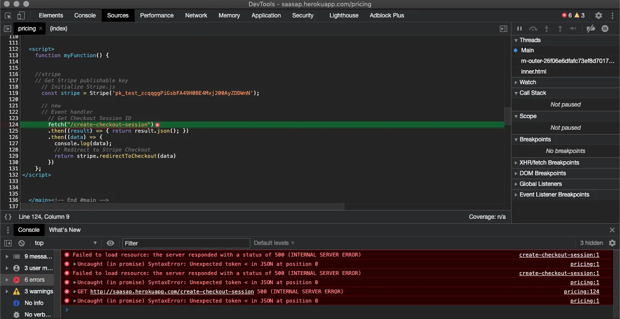The width and height of the screenshot is (620, 319).
Task: Show the Sources file navigator
Action: [x=7, y=29]
